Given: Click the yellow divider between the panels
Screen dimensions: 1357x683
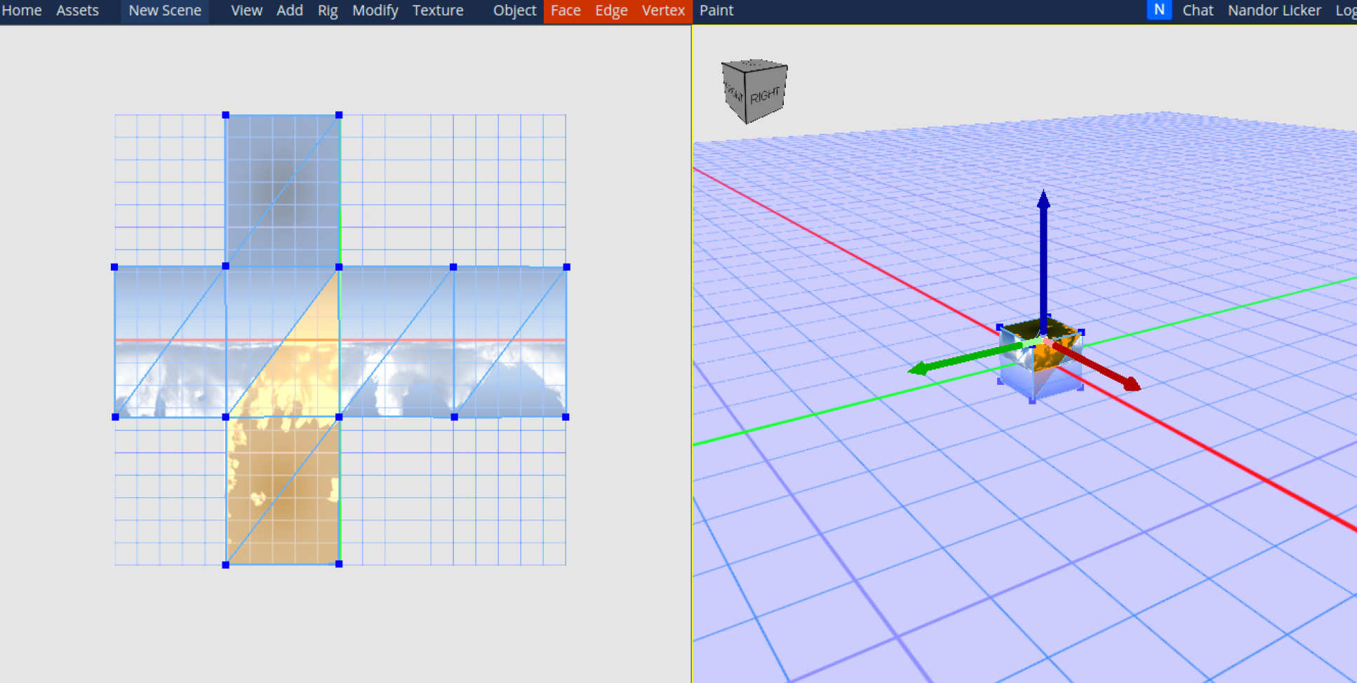Looking at the screenshot, I should tap(692, 351).
